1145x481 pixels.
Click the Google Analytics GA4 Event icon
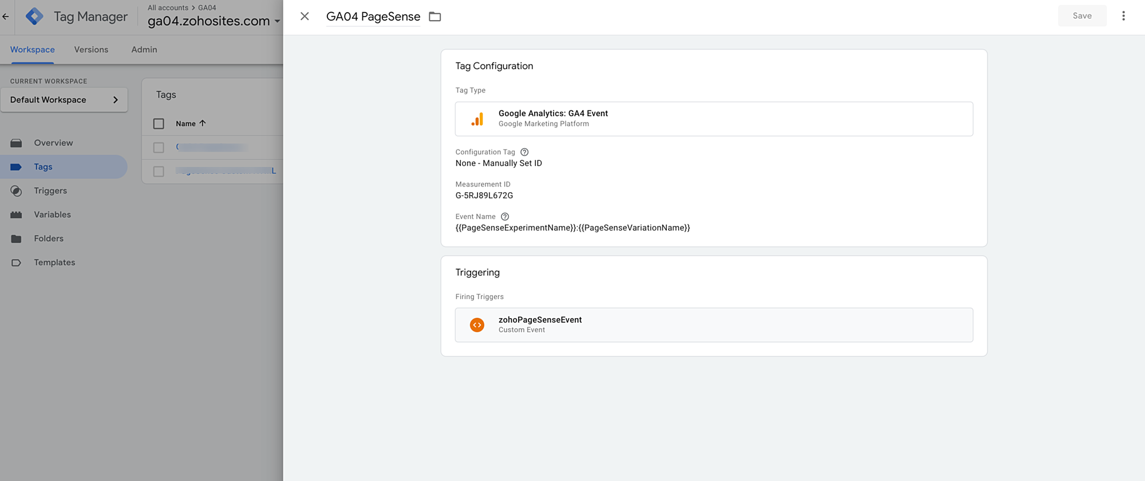477,119
